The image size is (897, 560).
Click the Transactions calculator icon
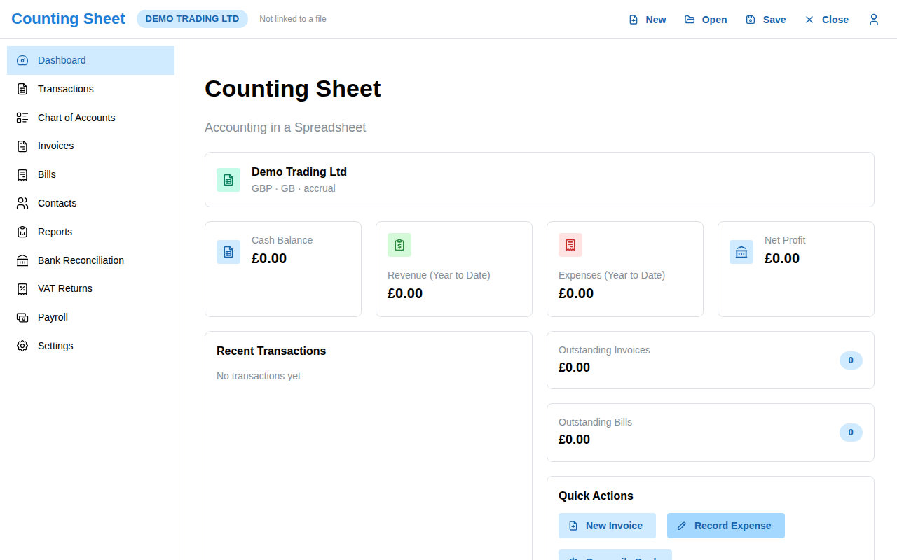point(22,89)
